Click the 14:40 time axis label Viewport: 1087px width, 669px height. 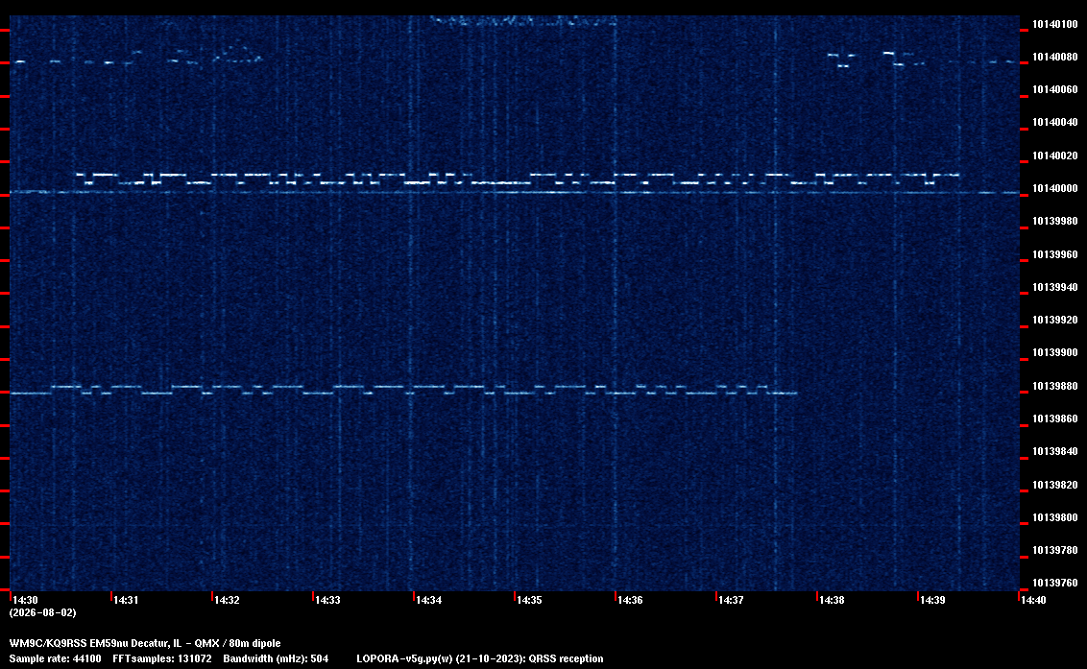coord(1033,600)
